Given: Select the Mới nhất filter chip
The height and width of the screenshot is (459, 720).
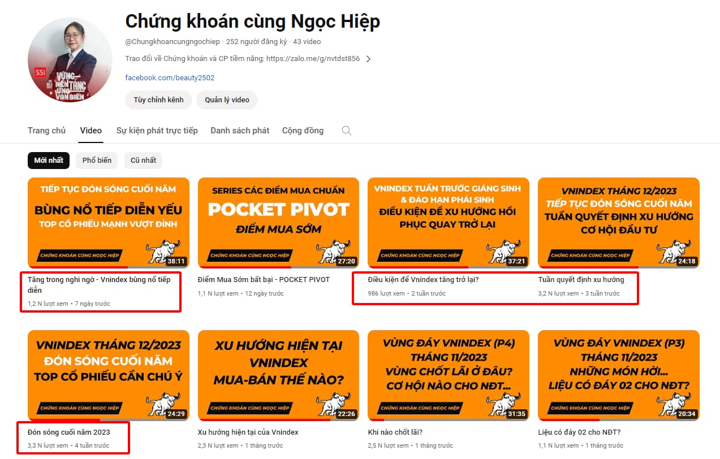Looking at the screenshot, I should pyautogui.click(x=49, y=160).
